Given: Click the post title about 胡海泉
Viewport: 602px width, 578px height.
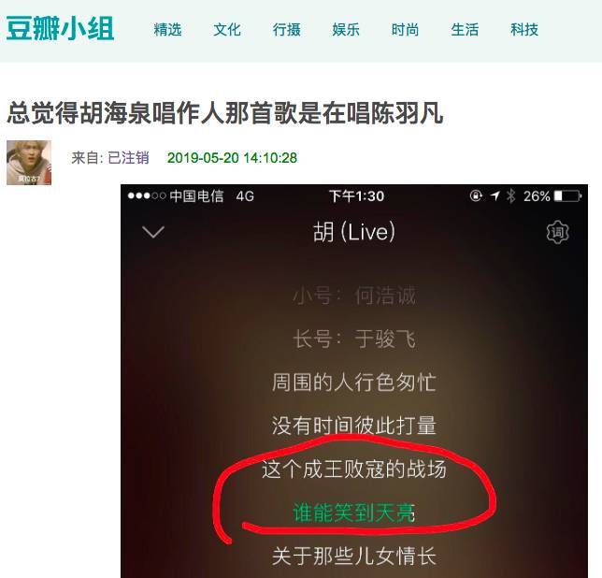Looking at the screenshot, I should pos(225,113).
